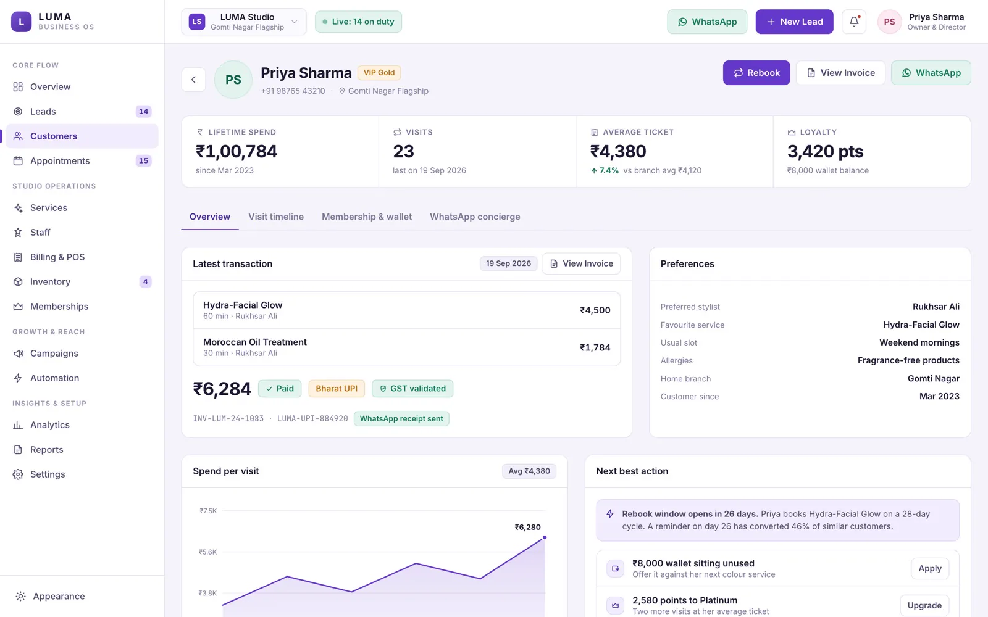Open the Billing & POS receipt icon
This screenshot has height=617, width=988.
point(18,257)
